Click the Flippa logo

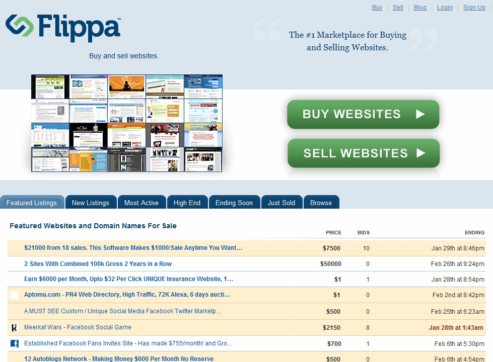(63, 27)
